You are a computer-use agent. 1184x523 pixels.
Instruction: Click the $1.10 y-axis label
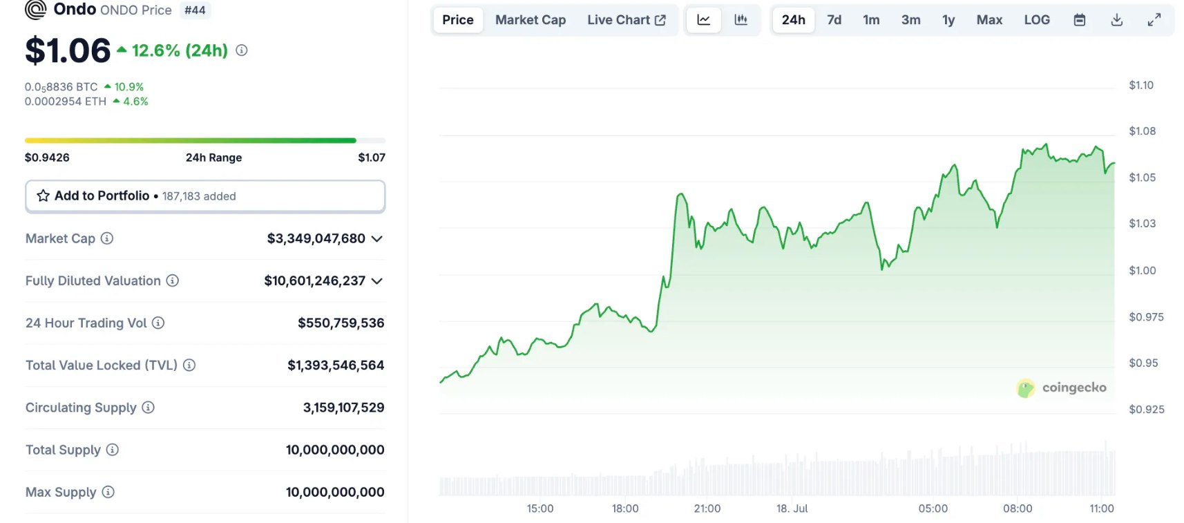point(1141,85)
